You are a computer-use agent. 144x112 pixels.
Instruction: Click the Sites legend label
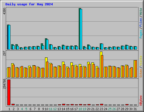pos(141,73)
